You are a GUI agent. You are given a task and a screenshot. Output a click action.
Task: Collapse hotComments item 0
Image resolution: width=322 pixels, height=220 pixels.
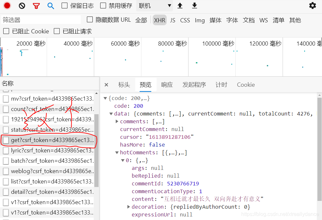(x=123, y=160)
